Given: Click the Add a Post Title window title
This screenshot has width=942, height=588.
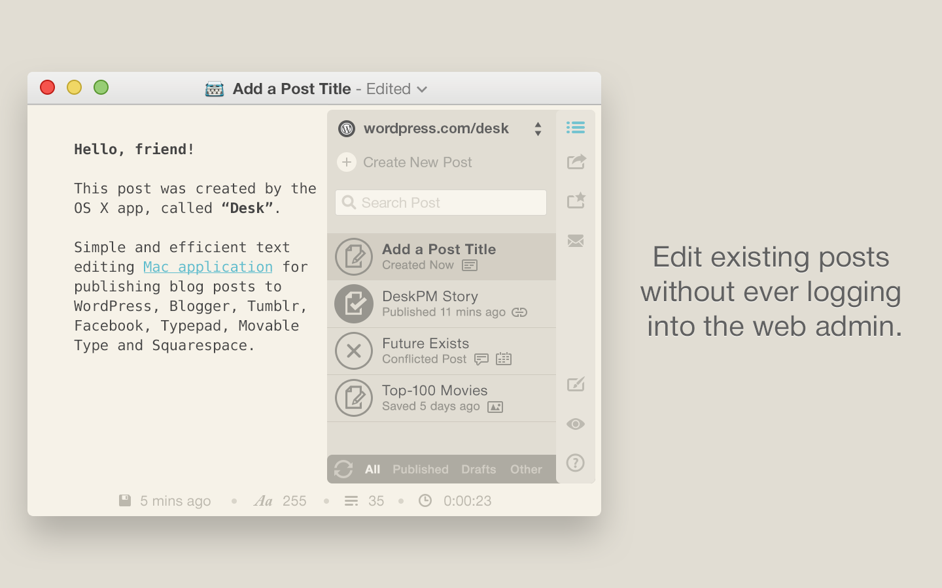Looking at the screenshot, I should click(292, 89).
